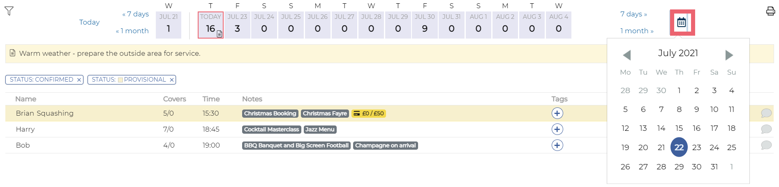The height and width of the screenshot is (187, 779).
Task: Click the £0 / £50 deposit badge
Action: 369,114
